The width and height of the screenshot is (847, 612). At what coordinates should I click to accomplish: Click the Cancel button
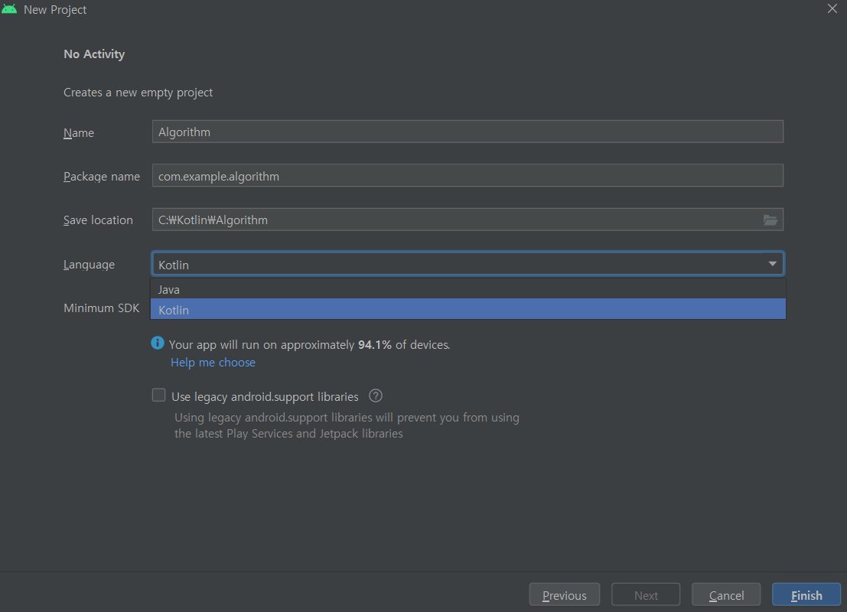click(726, 594)
